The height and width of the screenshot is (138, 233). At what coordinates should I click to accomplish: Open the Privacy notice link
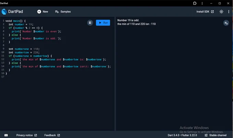tap(26, 135)
